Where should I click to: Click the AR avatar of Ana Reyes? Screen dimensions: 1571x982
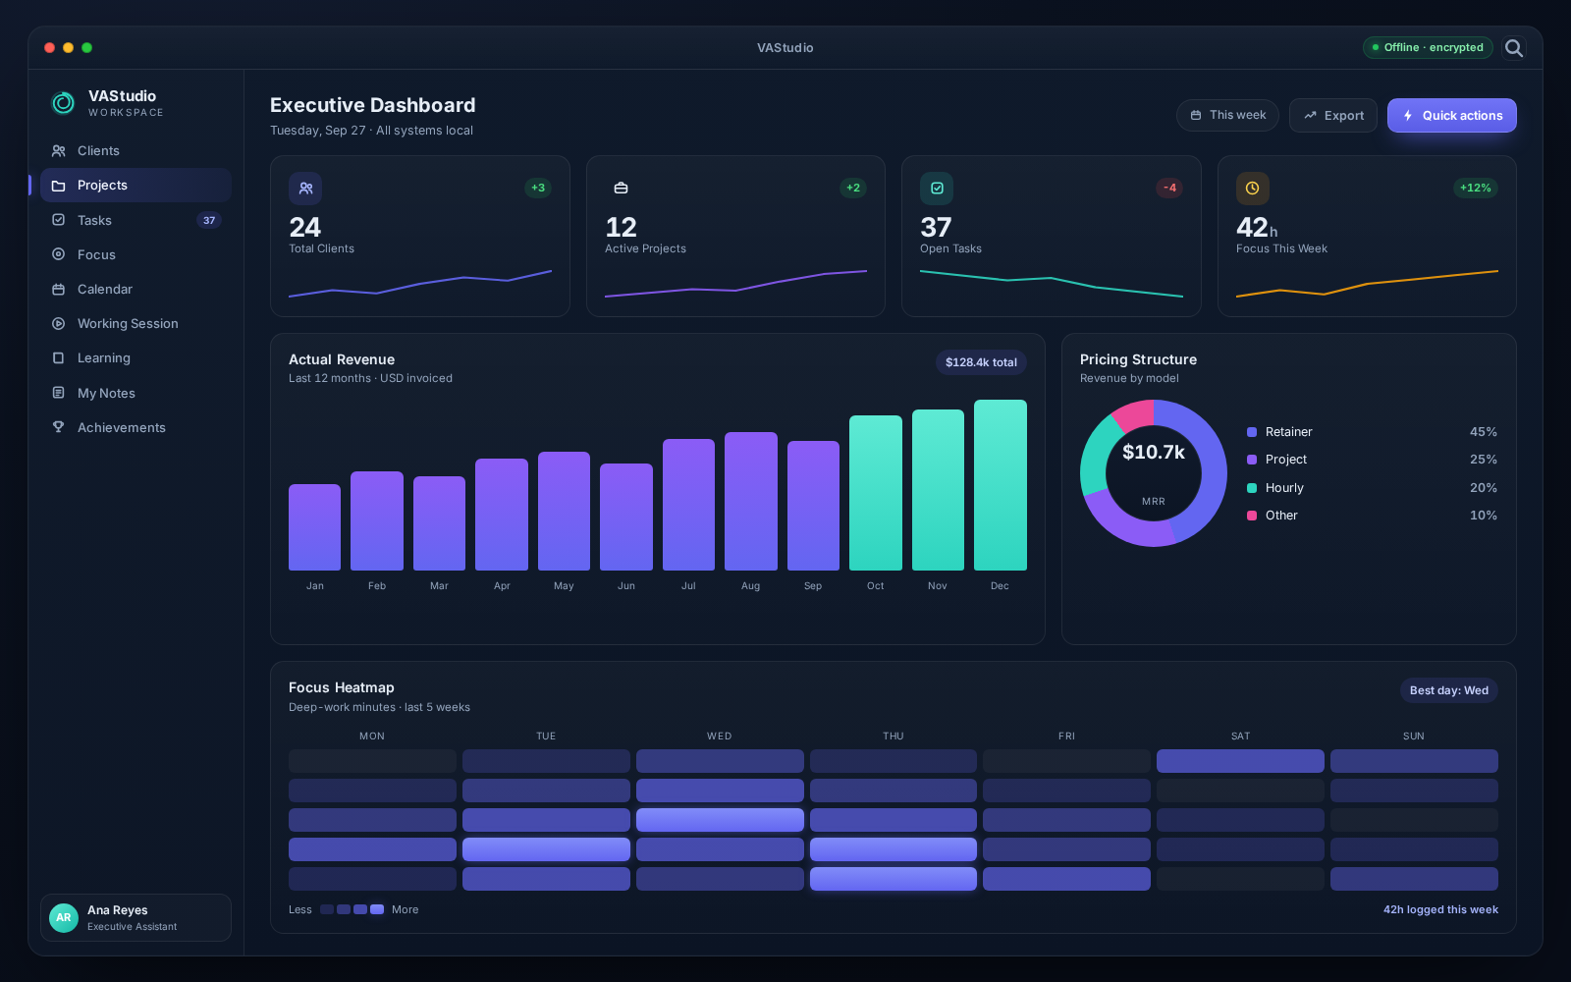coord(64,918)
